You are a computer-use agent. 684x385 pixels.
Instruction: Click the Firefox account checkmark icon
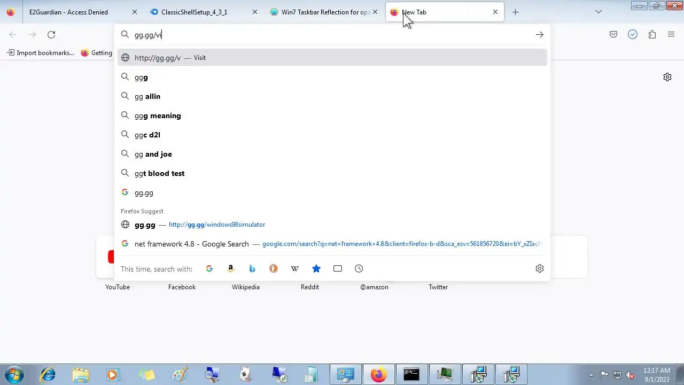point(633,35)
